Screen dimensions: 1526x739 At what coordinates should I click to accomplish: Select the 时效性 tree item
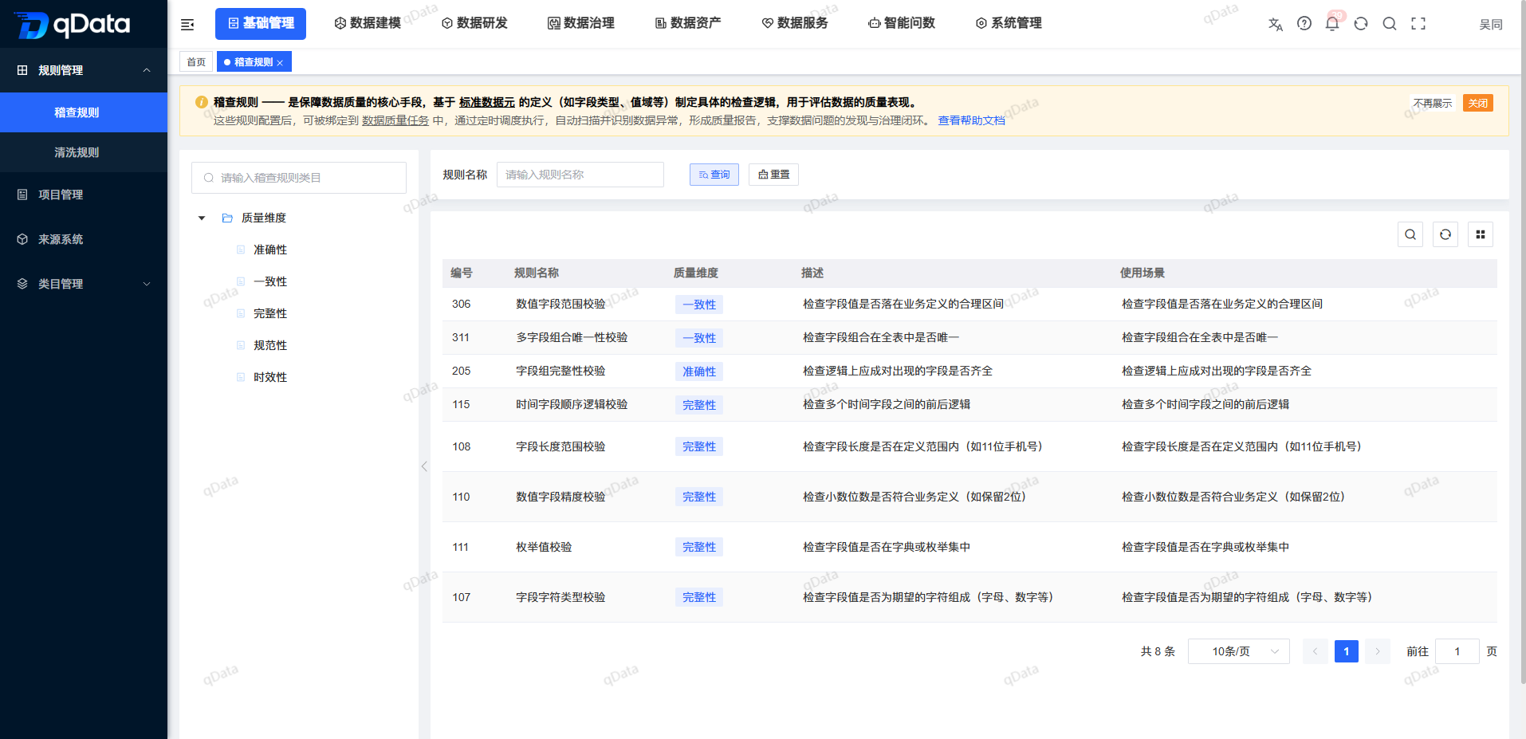(270, 377)
